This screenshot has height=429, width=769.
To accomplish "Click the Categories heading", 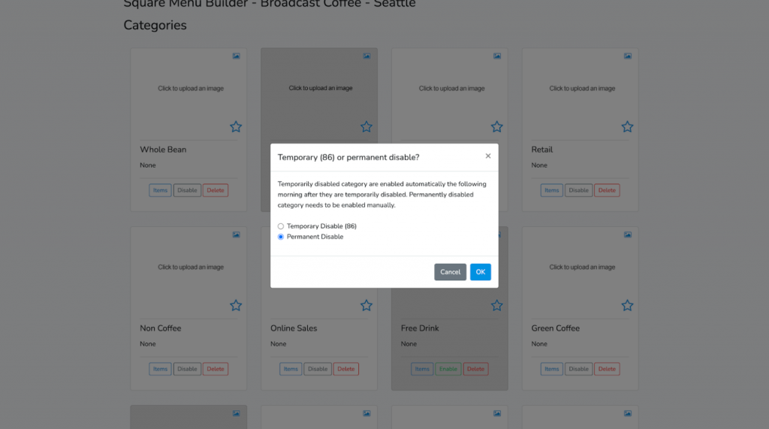I will click(x=155, y=25).
